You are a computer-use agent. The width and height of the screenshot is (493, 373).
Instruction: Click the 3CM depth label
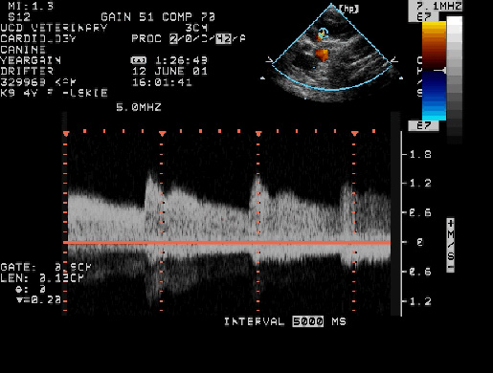click(196, 28)
